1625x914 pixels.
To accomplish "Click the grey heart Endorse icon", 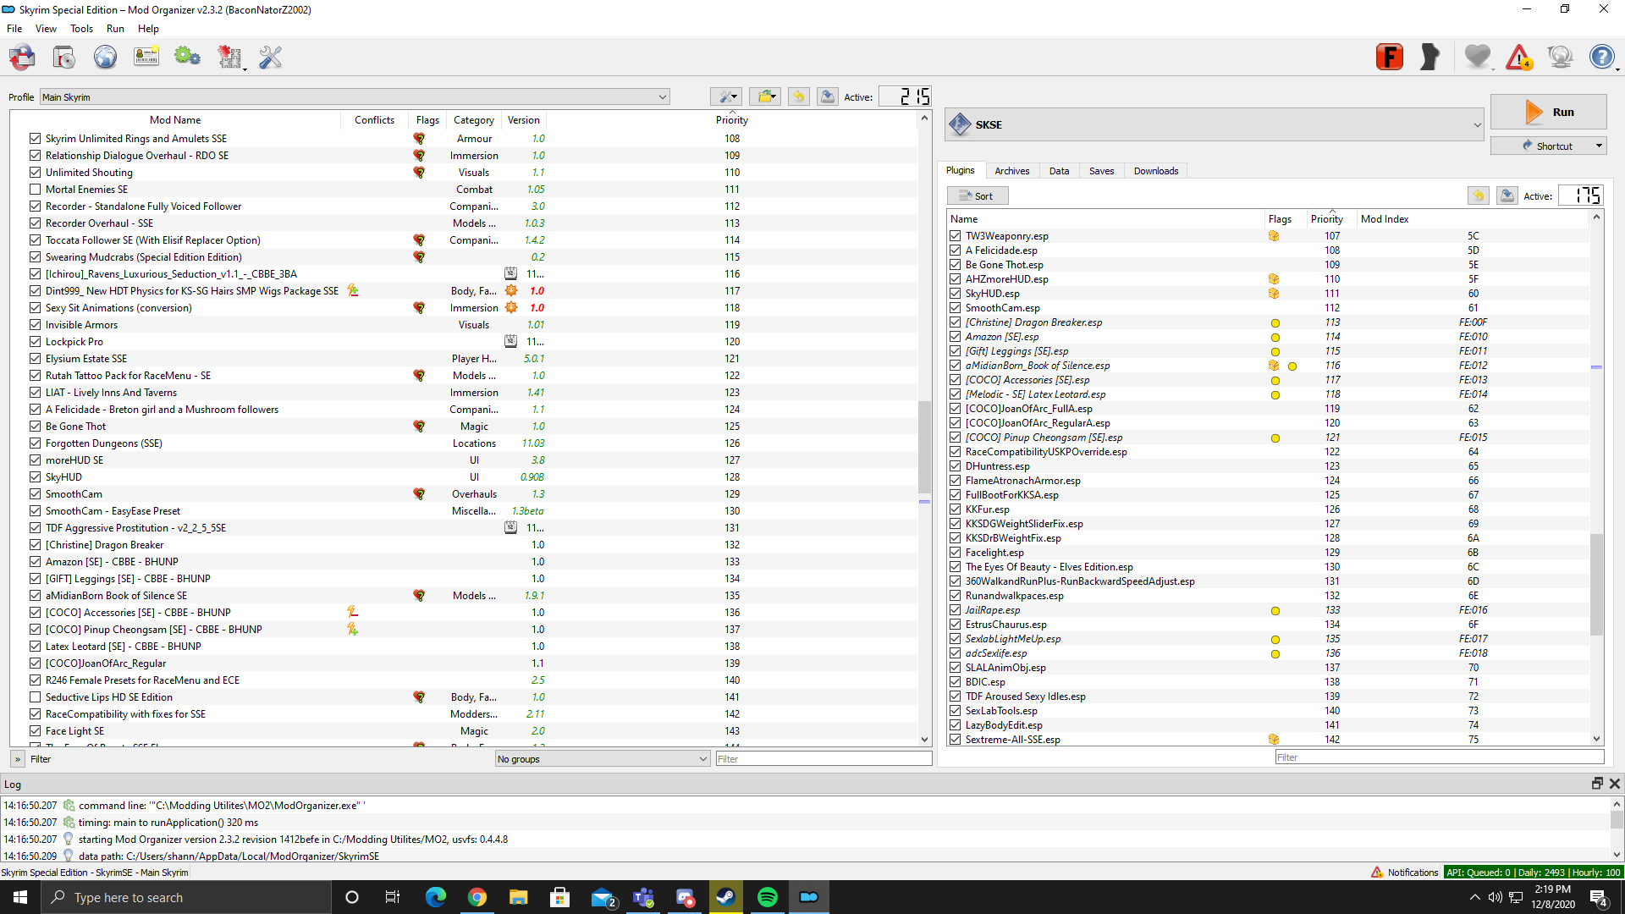I will pos(1478,58).
